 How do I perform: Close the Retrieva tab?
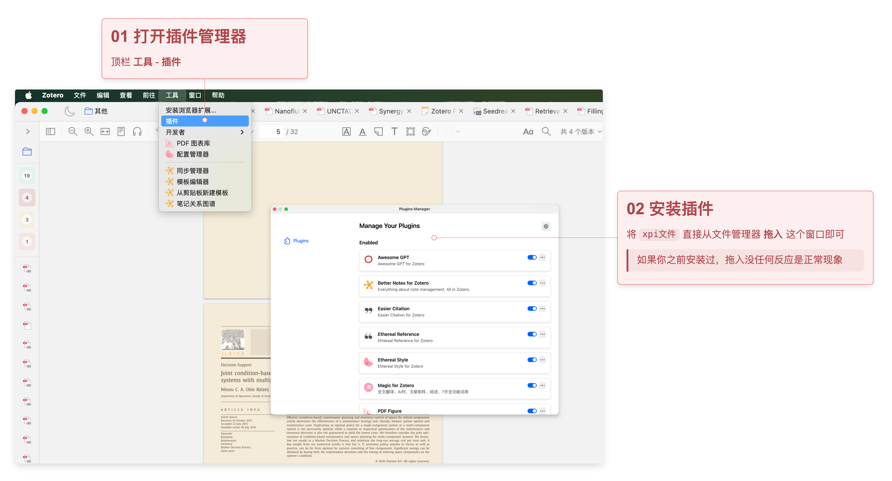(565, 111)
